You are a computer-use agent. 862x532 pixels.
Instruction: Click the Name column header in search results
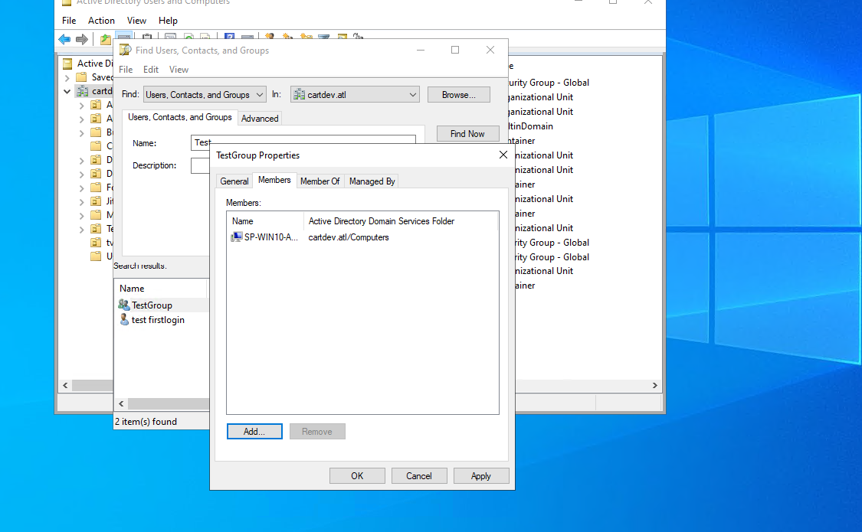point(161,289)
